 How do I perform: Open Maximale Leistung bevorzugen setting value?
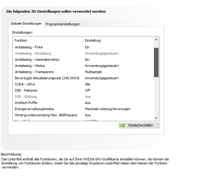click(x=108, y=109)
